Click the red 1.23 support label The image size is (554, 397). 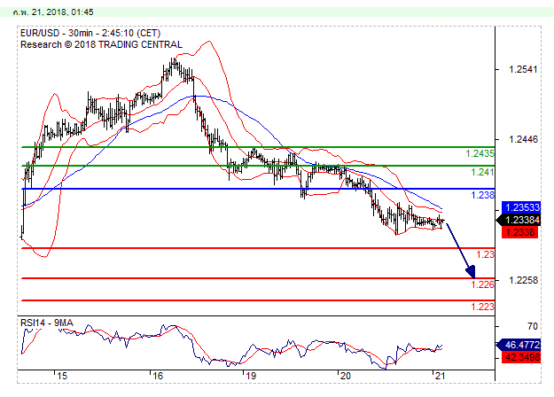(x=486, y=254)
